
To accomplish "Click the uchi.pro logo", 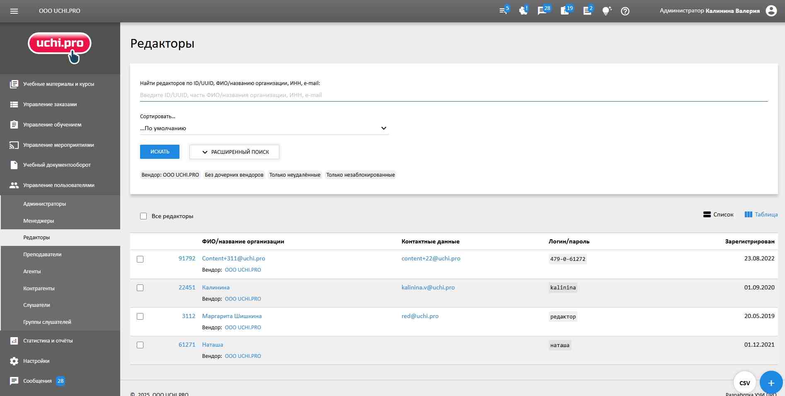I will (x=60, y=48).
